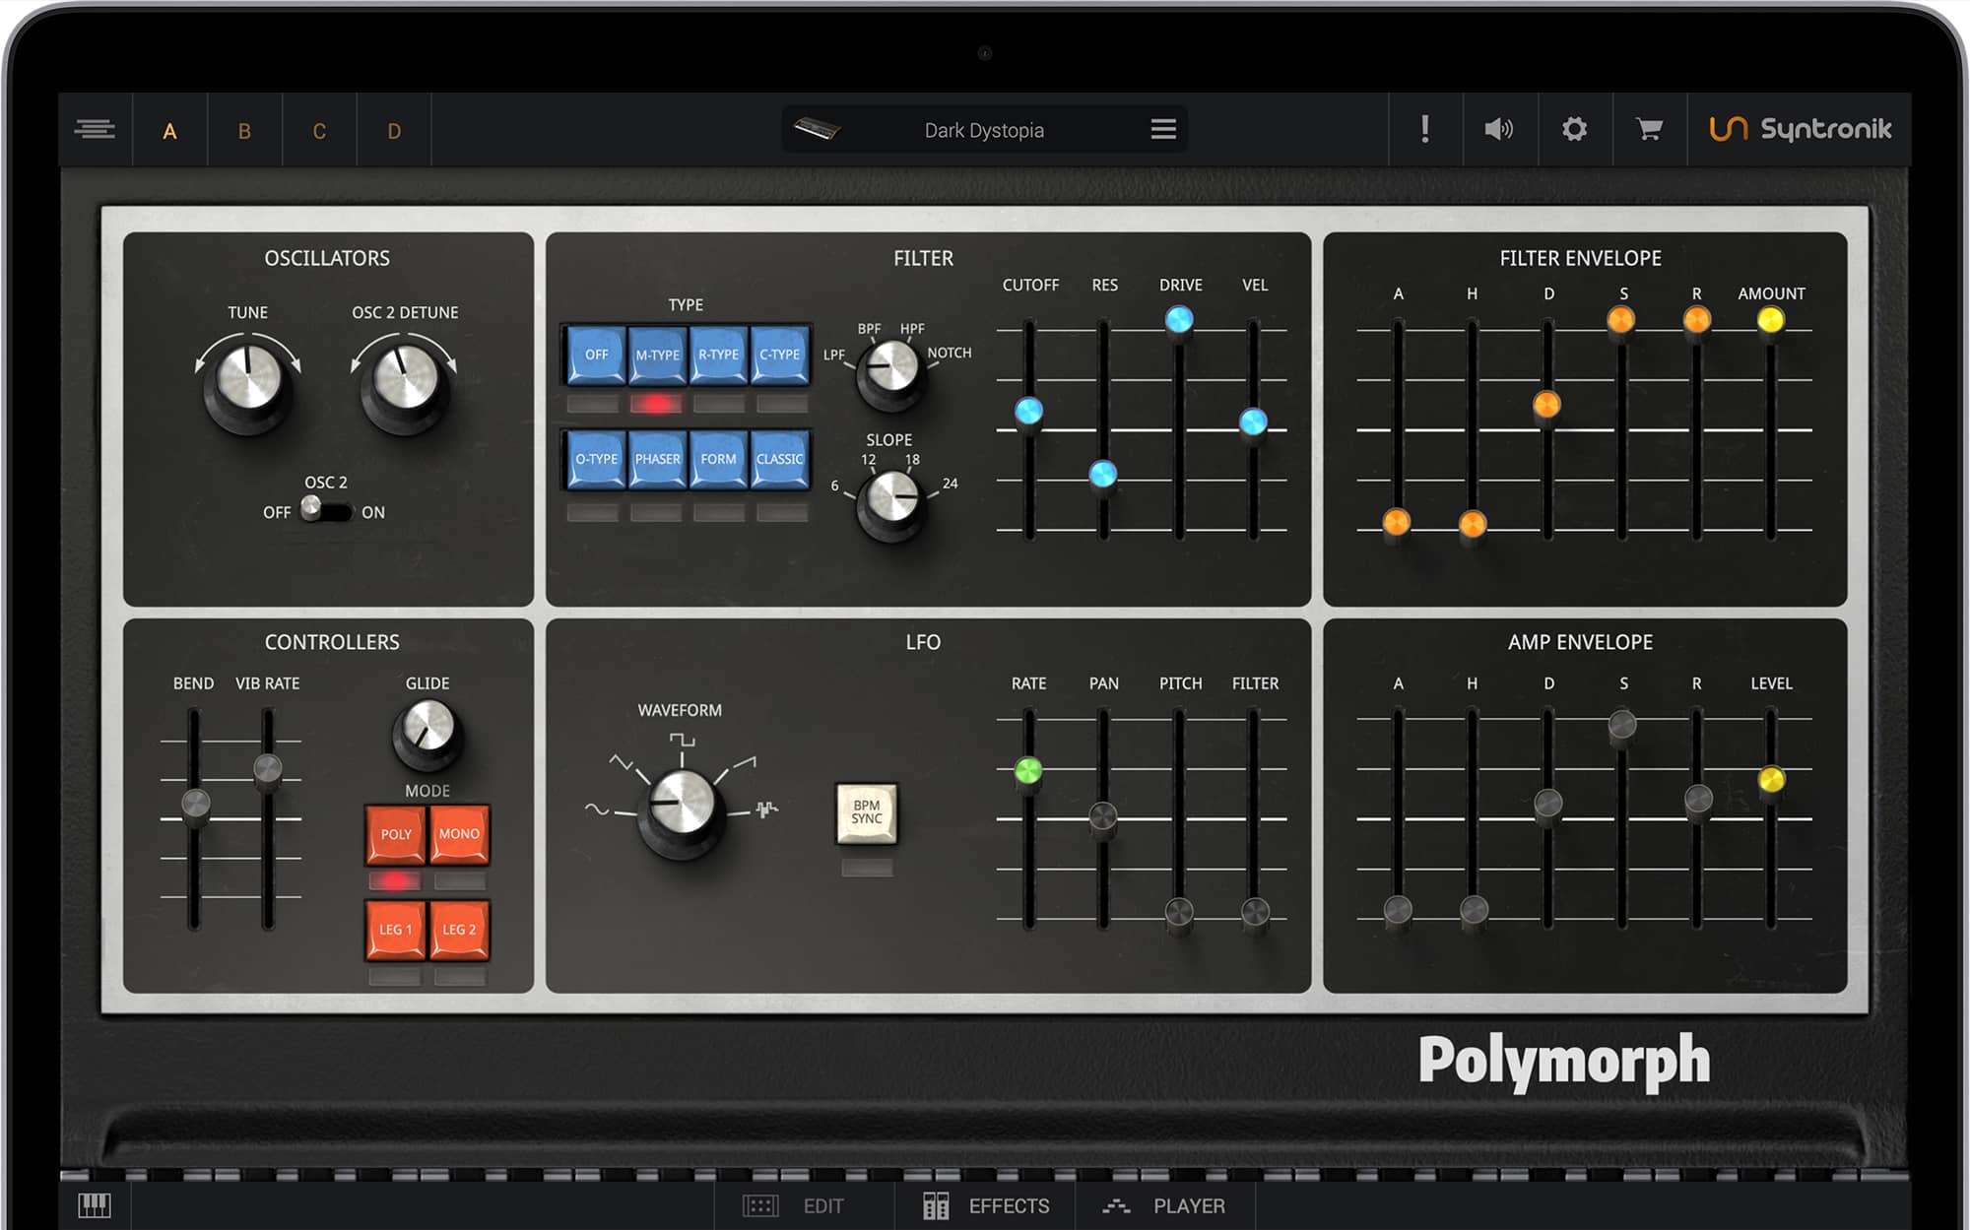Enable POLY mode
This screenshot has height=1230, width=1970.
(x=396, y=834)
